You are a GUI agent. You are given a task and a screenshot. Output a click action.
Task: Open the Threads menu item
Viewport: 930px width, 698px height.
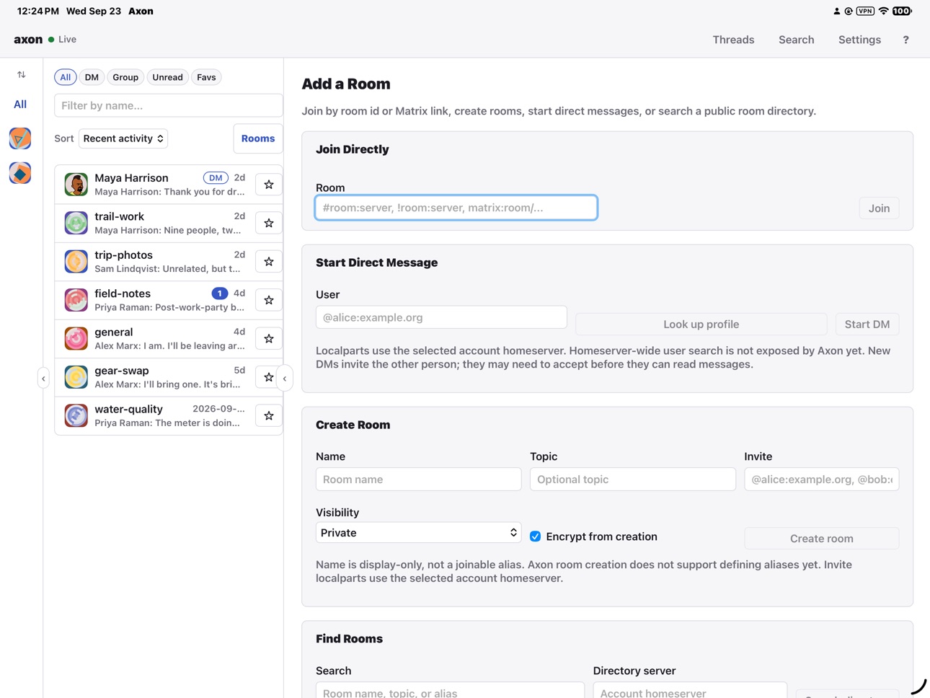[x=733, y=40]
